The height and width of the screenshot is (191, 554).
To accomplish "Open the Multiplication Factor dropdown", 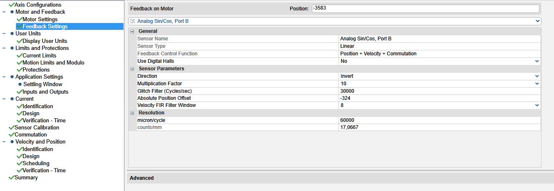I will point(537,84).
